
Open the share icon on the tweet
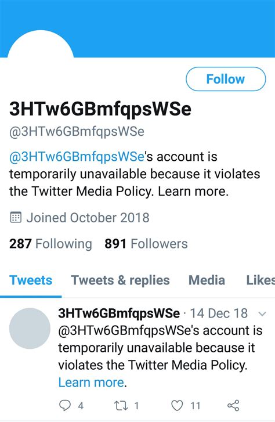233,405
